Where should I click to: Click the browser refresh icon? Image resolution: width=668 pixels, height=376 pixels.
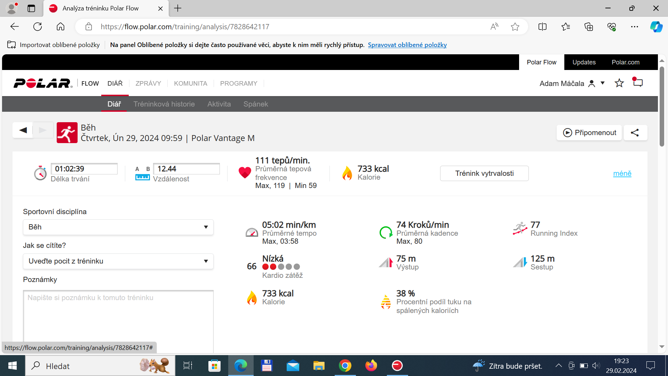point(38,27)
